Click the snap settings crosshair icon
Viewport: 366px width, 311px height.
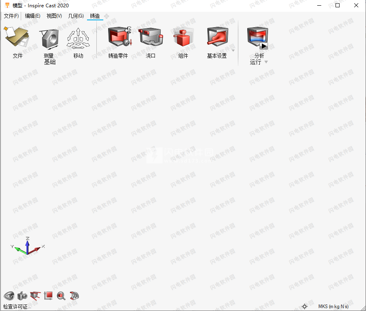[304, 307]
